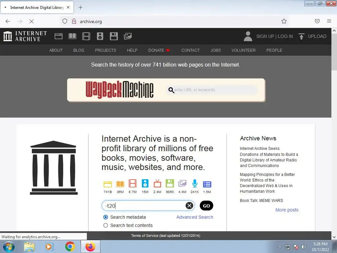This screenshot has width=337, height=253.
Task: Click the blue list icon labeled 1.5M
Action: (207, 184)
